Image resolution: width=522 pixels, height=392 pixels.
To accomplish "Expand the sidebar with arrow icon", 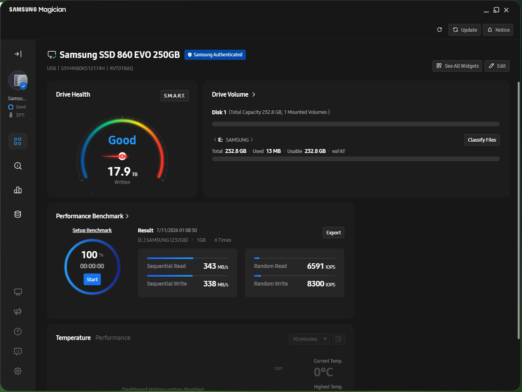I will (x=18, y=54).
